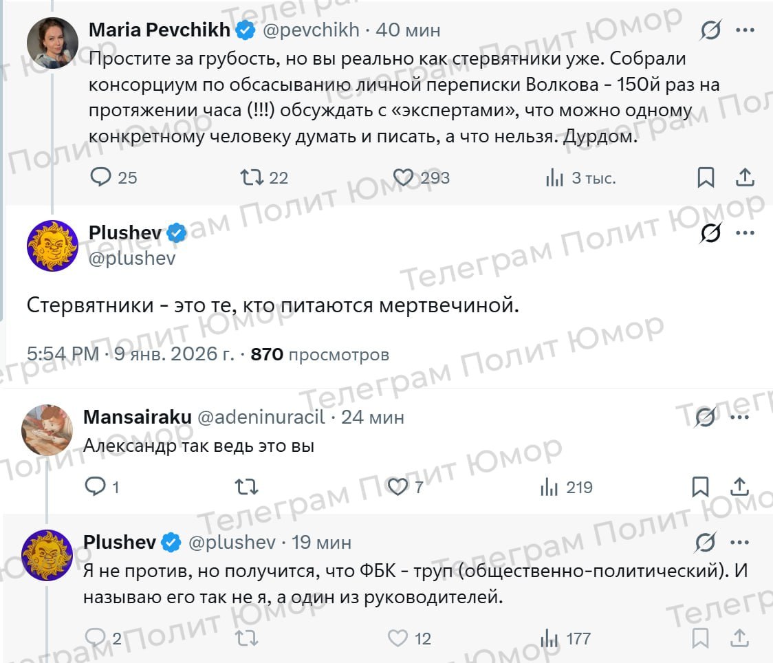View analytics of Mansairaku's reply

pyautogui.click(x=549, y=487)
